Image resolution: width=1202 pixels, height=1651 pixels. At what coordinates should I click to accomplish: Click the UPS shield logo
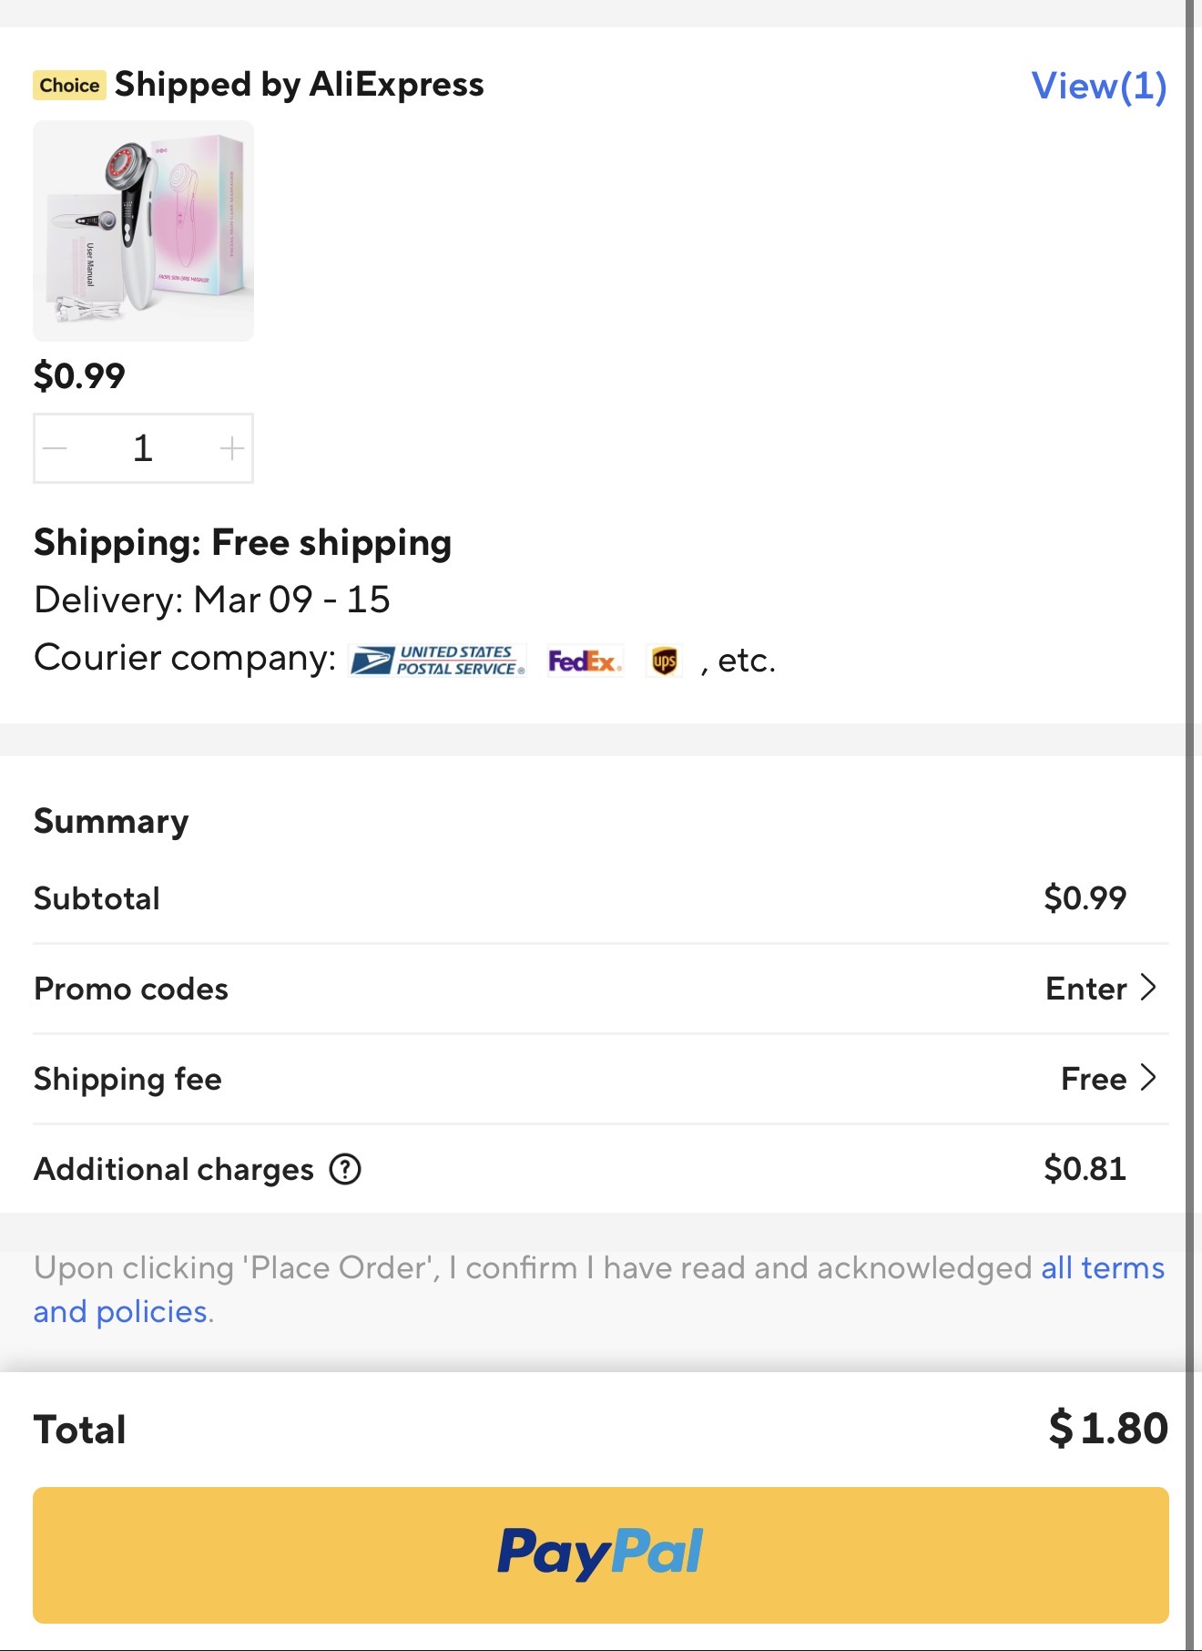click(664, 661)
